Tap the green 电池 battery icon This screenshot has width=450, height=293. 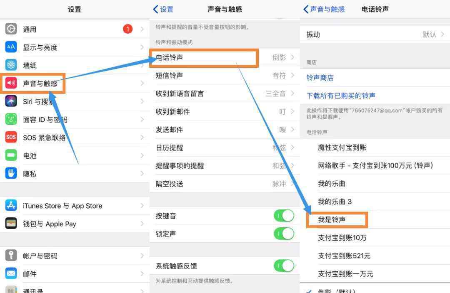click(11, 155)
